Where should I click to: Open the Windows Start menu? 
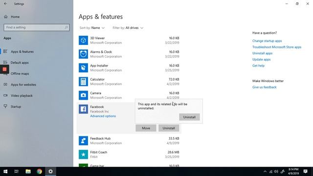[x=5, y=172]
